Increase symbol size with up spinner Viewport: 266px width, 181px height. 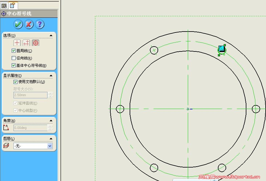50,93
